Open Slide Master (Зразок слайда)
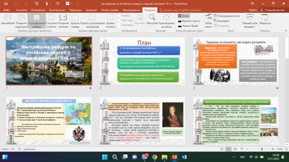Viewport: 289px width, 162px height. pyautogui.click(x=75, y=21)
